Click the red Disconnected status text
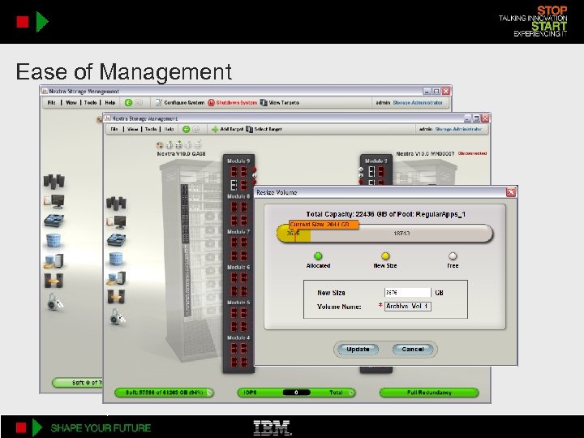 pos(472,153)
